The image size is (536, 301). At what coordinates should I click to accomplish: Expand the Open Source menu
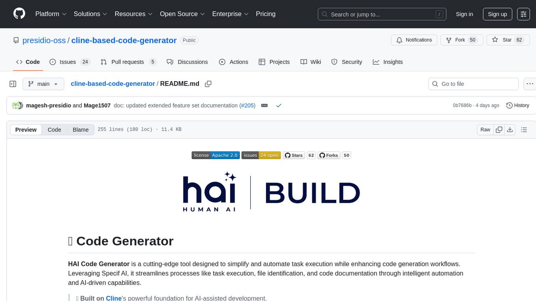click(182, 14)
